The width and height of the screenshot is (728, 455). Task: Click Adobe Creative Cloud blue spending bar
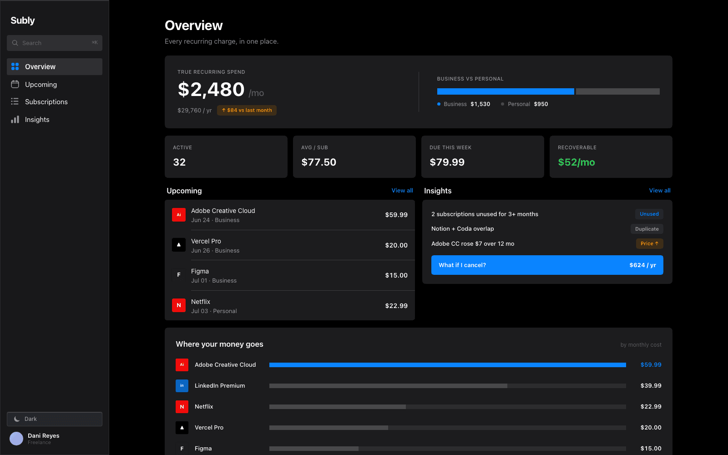tap(448, 365)
